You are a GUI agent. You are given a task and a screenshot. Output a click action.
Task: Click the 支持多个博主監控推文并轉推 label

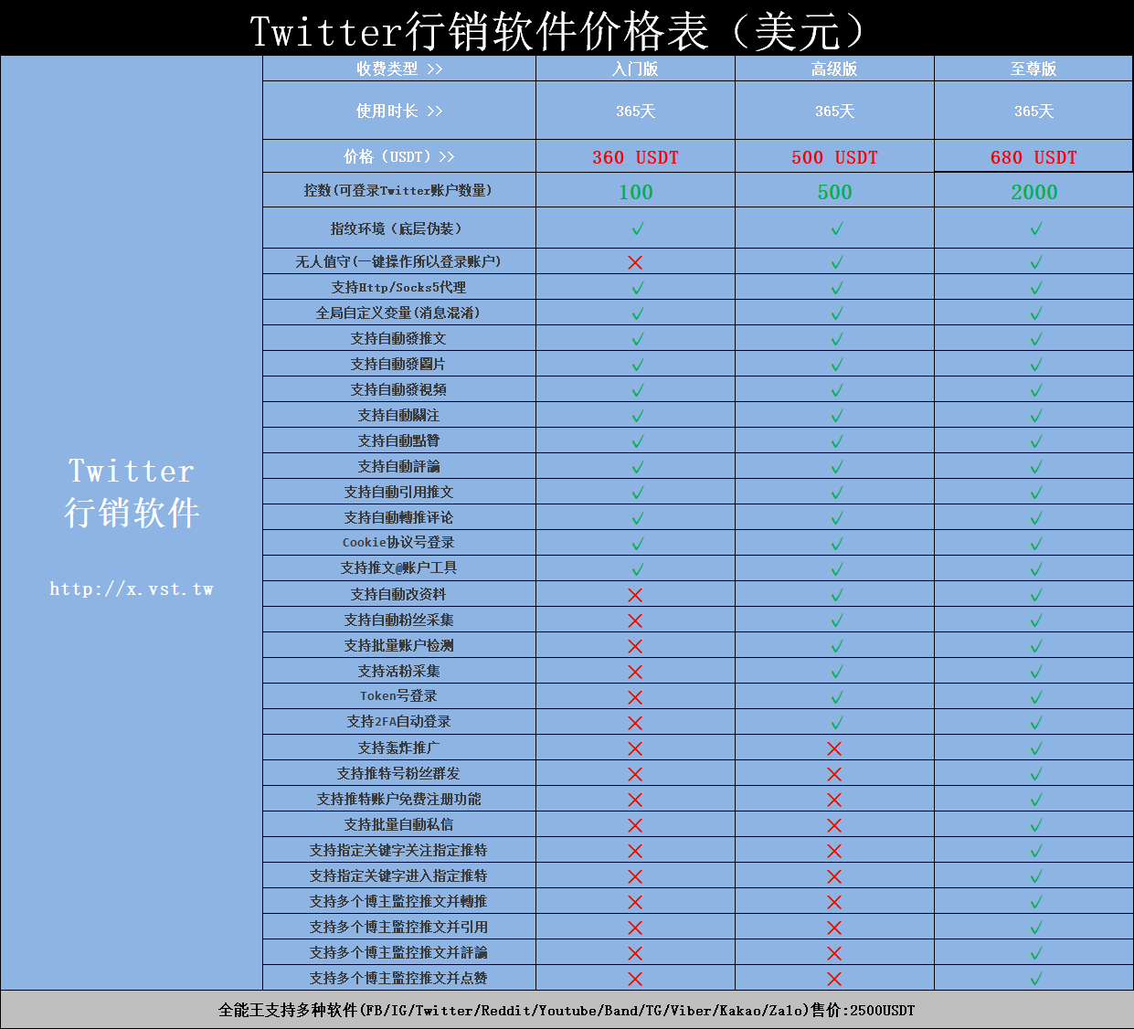click(x=398, y=901)
